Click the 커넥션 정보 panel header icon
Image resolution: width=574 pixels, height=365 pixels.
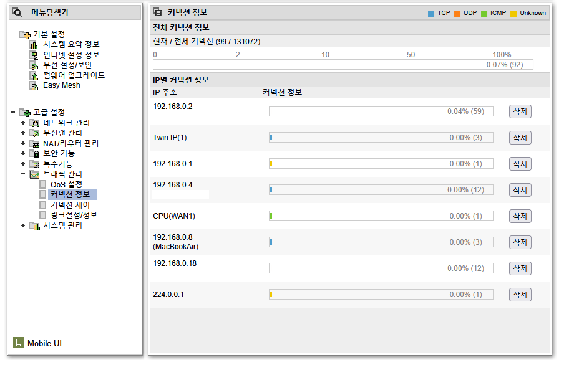(157, 12)
